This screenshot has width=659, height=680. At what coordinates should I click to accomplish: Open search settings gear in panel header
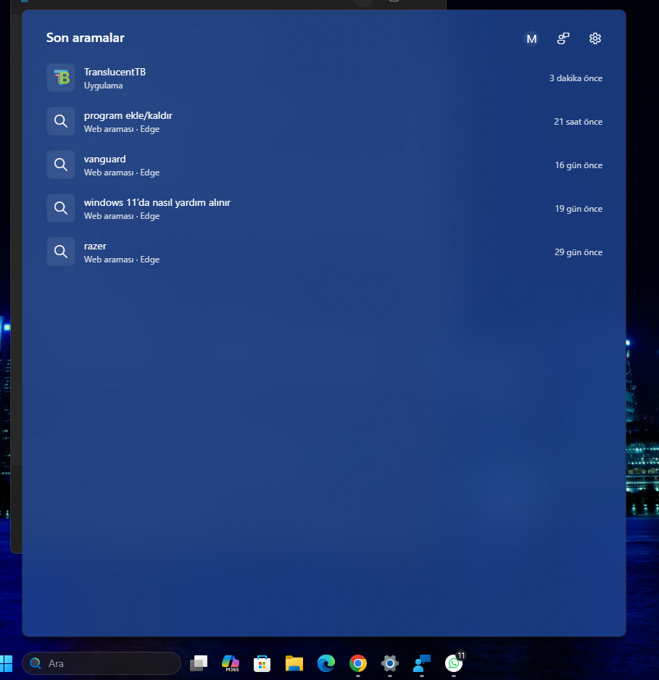(x=594, y=38)
